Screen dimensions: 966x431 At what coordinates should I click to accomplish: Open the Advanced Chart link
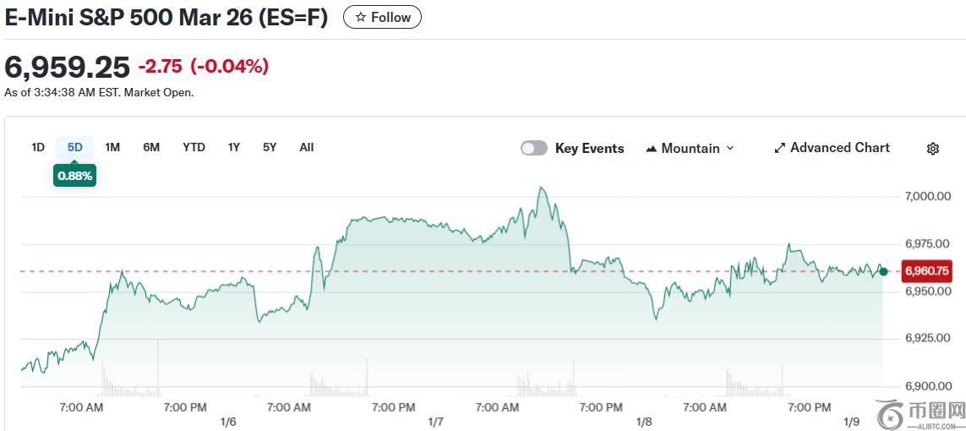[x=839, y=147]
